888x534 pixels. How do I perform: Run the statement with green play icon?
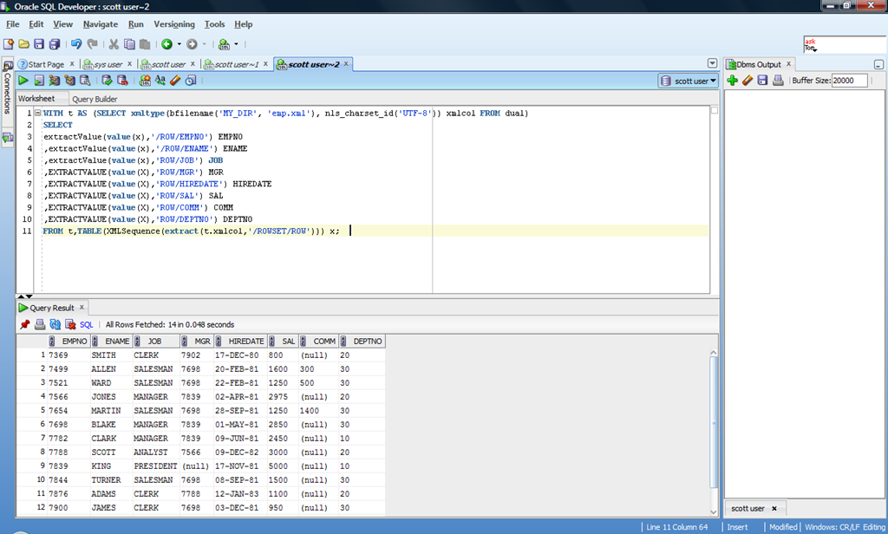click(23, 81)
